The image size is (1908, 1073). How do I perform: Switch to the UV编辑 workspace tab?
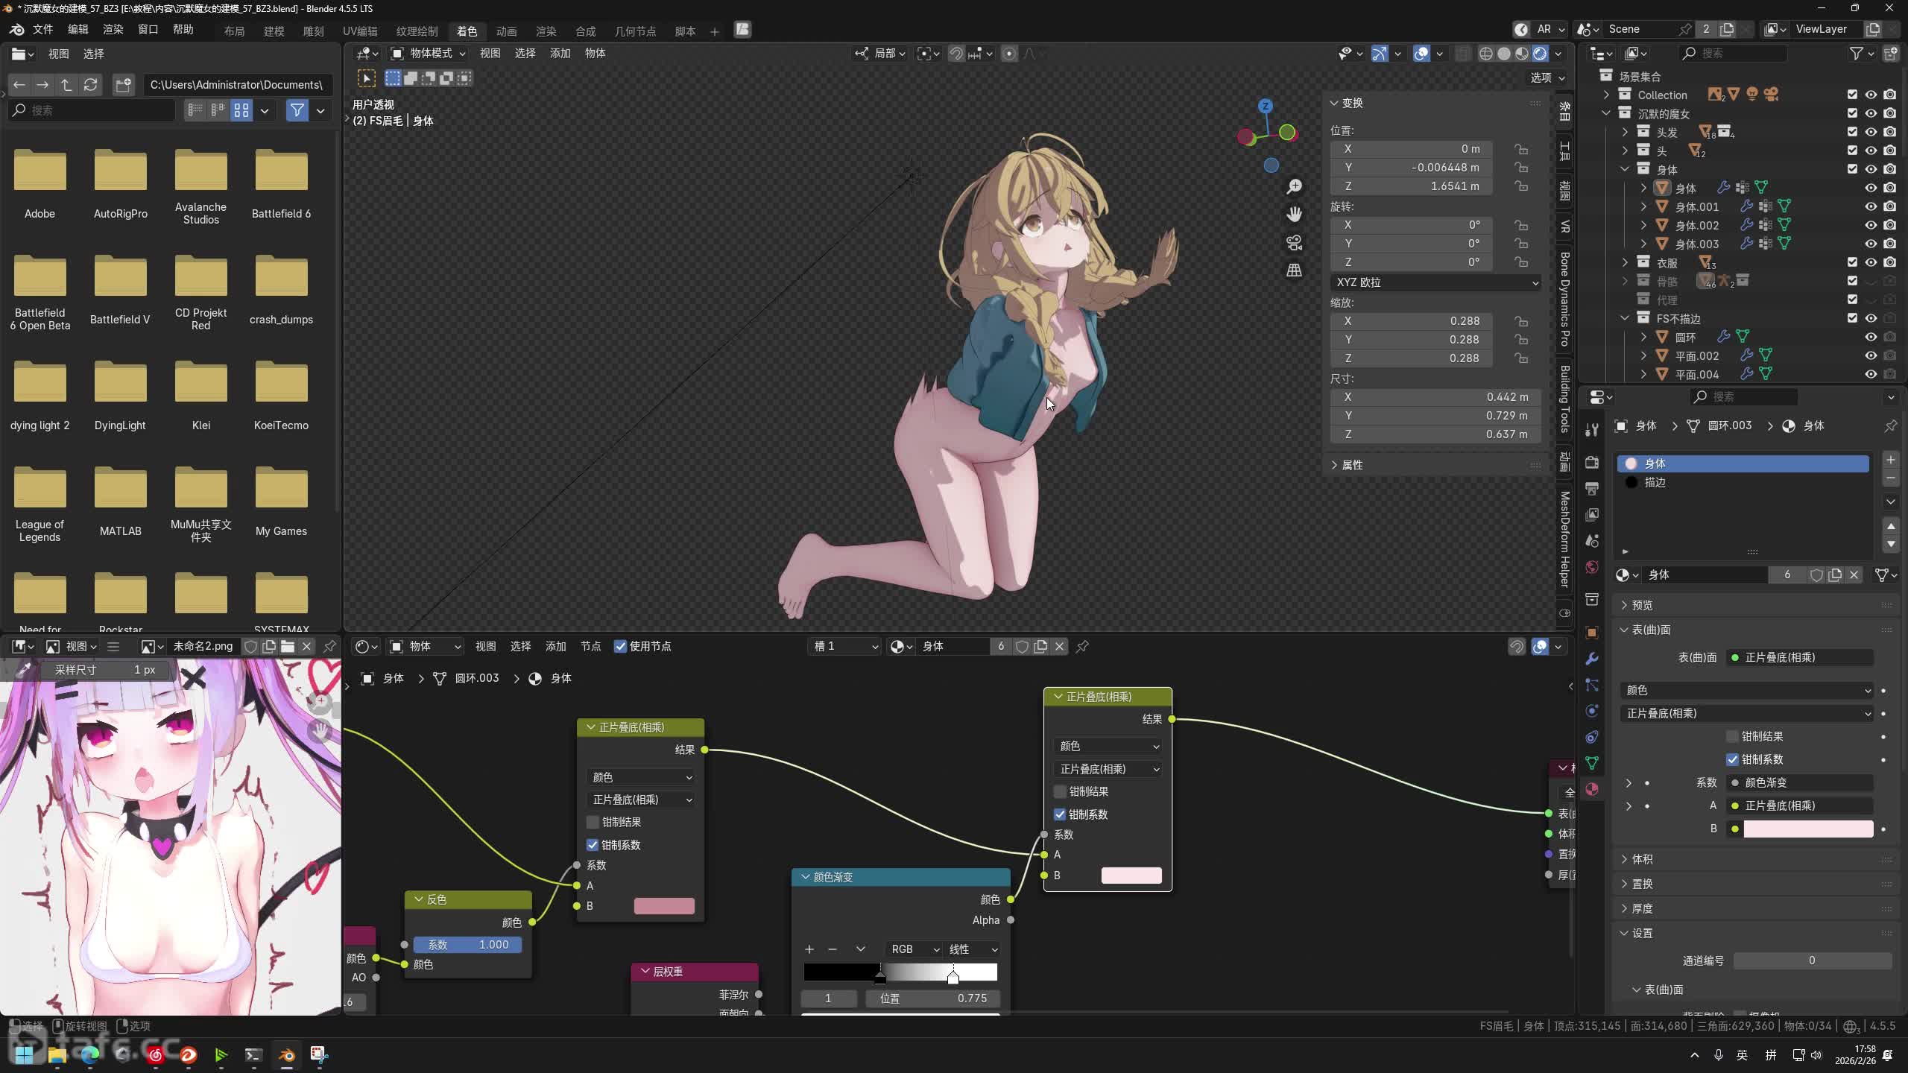click(359, 31)
